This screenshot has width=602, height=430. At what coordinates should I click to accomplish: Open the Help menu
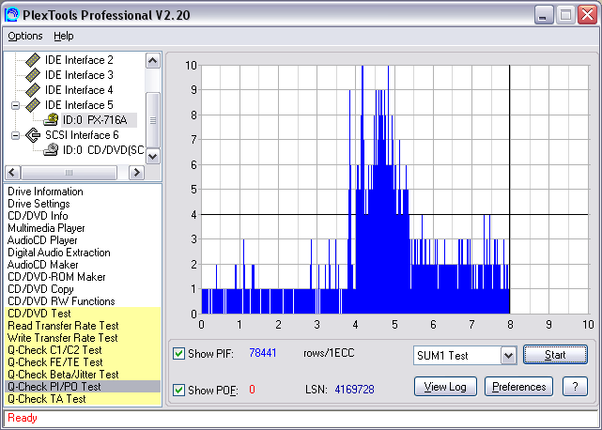[63, 36]
